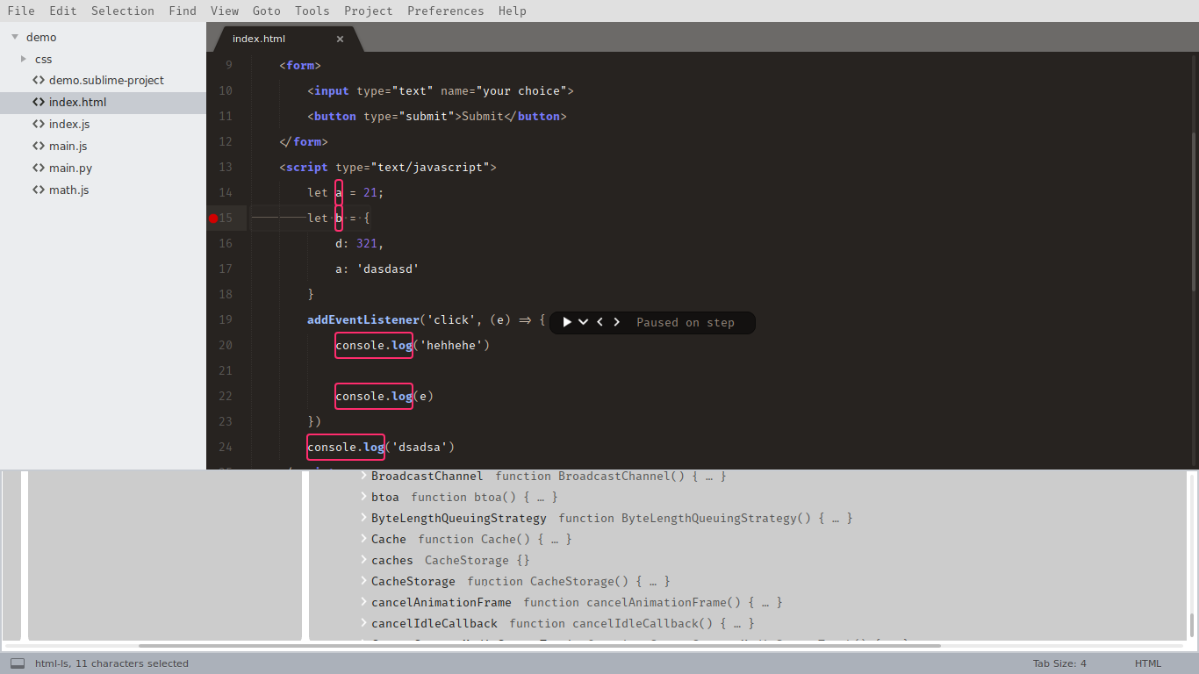Expand the css folder in the sidebar
Screen dimensions: 1199x674
pos(23,59)
